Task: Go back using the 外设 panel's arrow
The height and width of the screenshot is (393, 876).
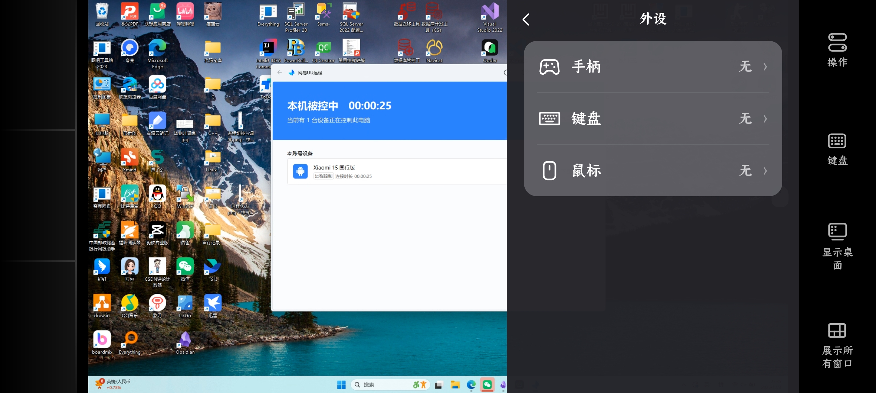Action: tap(526, 20)
